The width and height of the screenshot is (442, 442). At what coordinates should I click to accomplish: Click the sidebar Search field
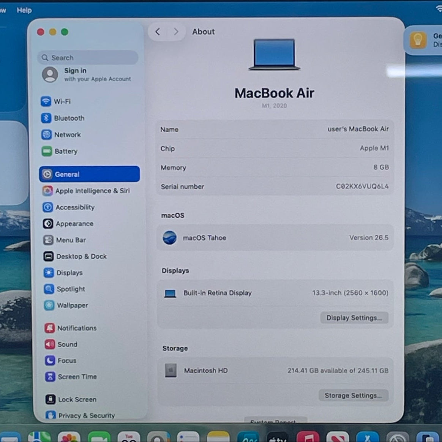click(88, 57)
